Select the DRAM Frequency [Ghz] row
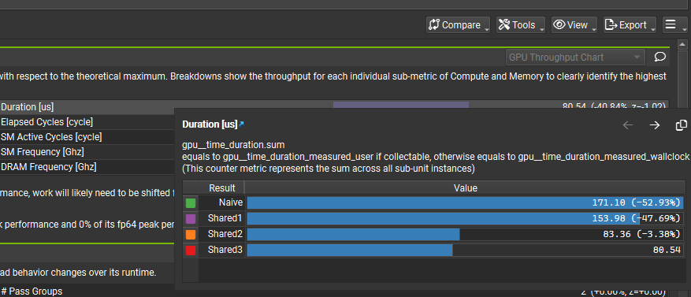This screenshot has width=691, height=297. click(x=87, y=167)
